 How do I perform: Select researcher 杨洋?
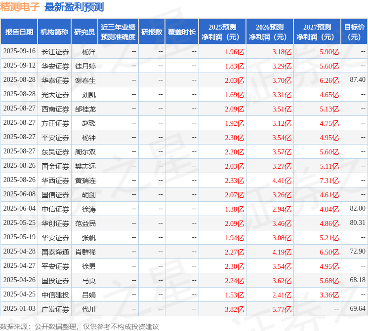click(89, 52)
